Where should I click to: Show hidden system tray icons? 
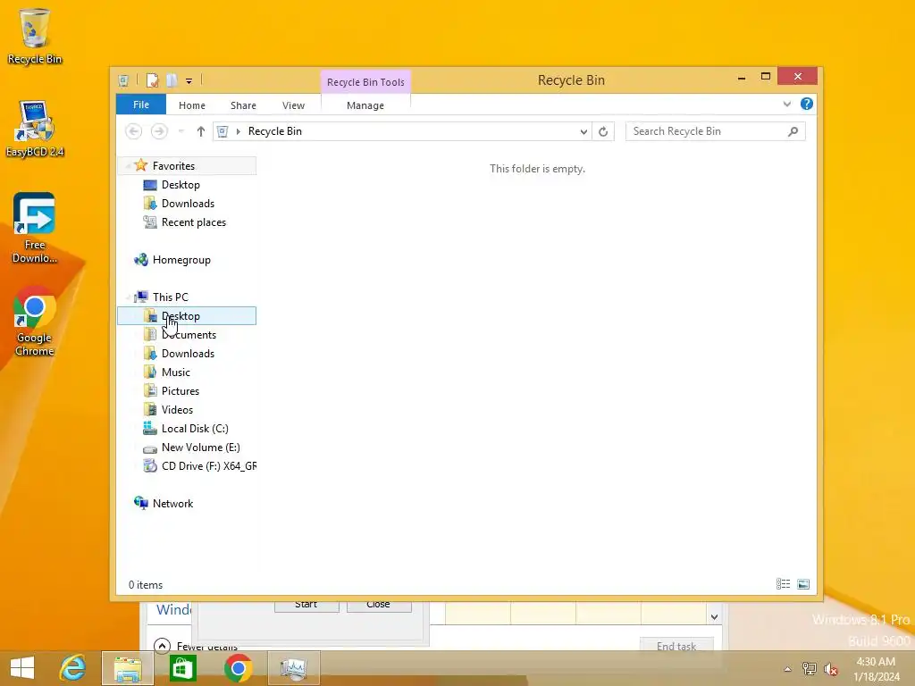[x=788, y=669]
